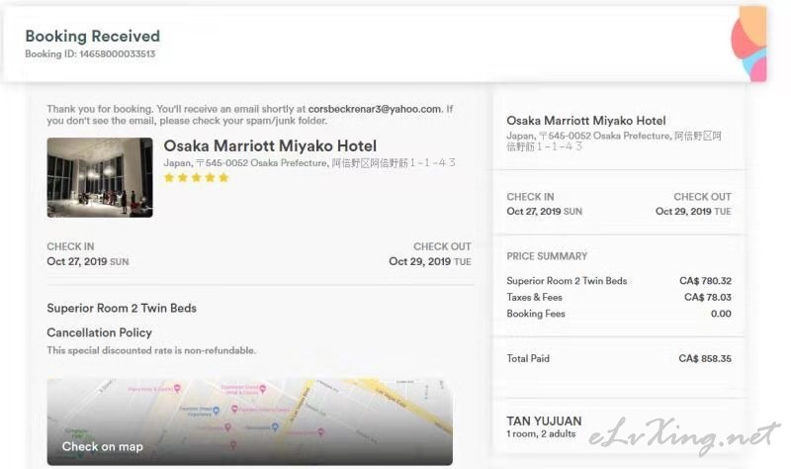The width and height of the screenshot is (791, 469).
Task: Click the 'PRICE SUMMARY' label
Action: [x=547, y=256]
